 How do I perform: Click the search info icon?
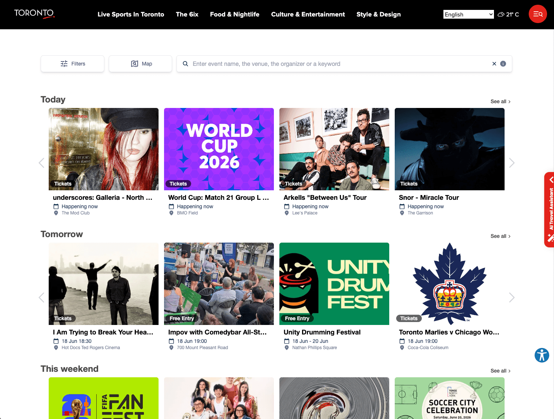click(x=503, y=64)
